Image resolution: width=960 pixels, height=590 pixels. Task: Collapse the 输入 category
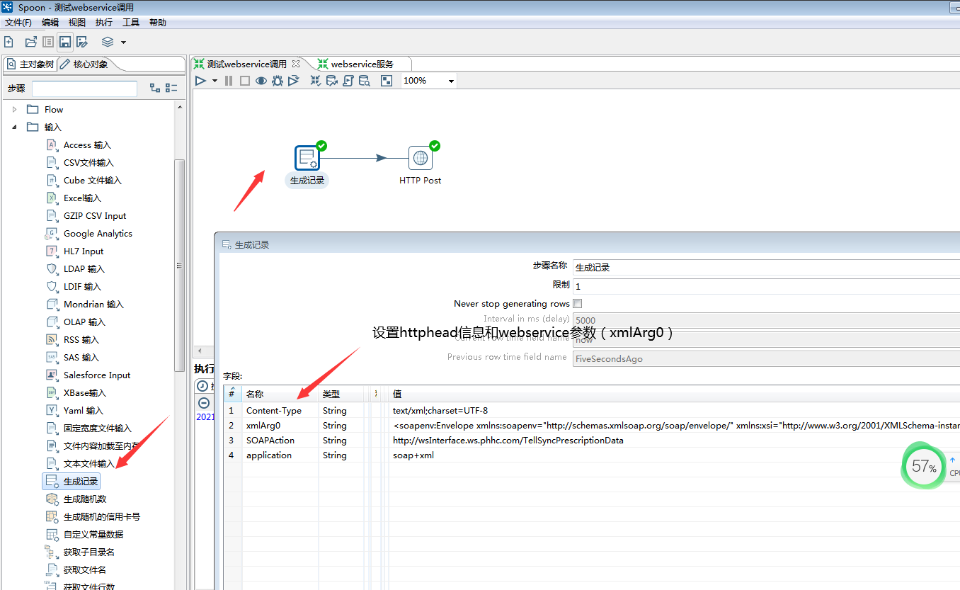tap(16, 126)
